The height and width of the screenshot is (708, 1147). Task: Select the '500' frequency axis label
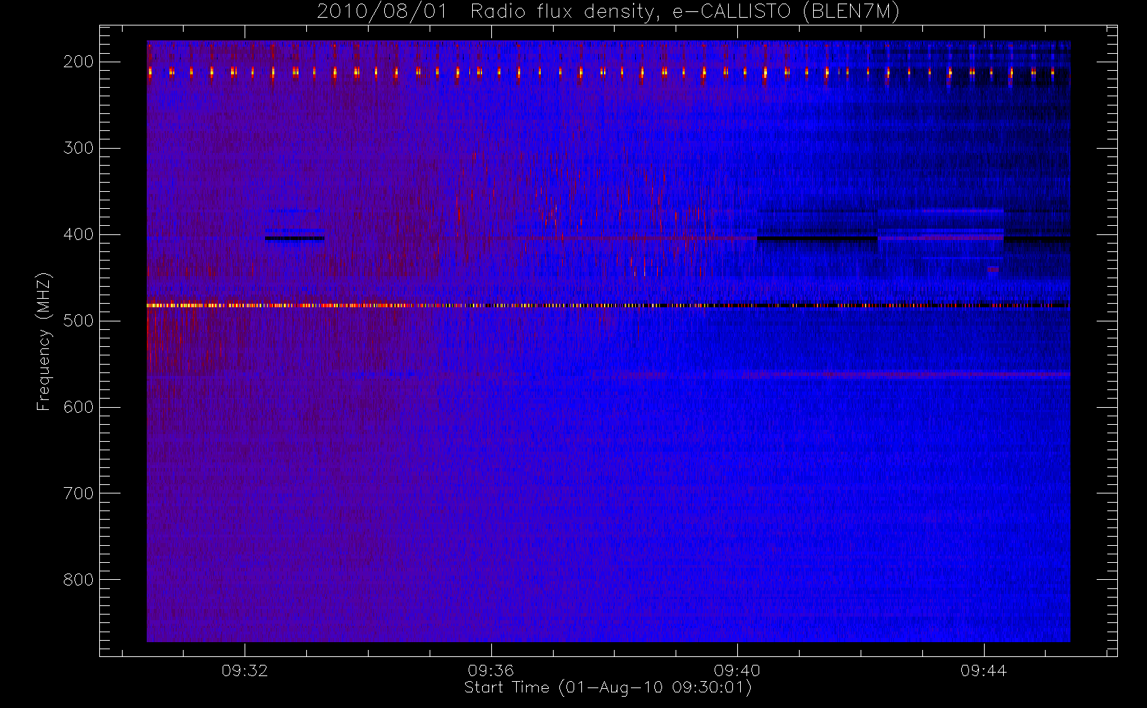(x=78, y=321)
